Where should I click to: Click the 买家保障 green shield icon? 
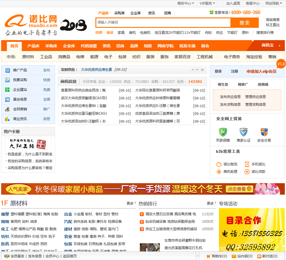coord(223,132)
